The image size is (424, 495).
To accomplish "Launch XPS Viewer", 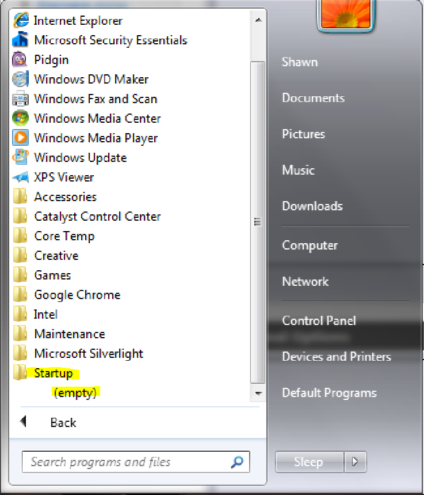I will [64, 177].
